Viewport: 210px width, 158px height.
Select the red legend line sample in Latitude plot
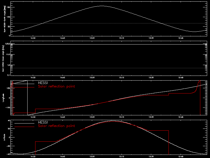tap(24, 127)
